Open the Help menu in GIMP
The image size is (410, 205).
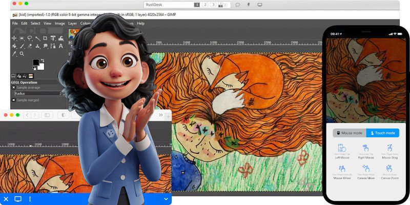[x=140, y=23]
